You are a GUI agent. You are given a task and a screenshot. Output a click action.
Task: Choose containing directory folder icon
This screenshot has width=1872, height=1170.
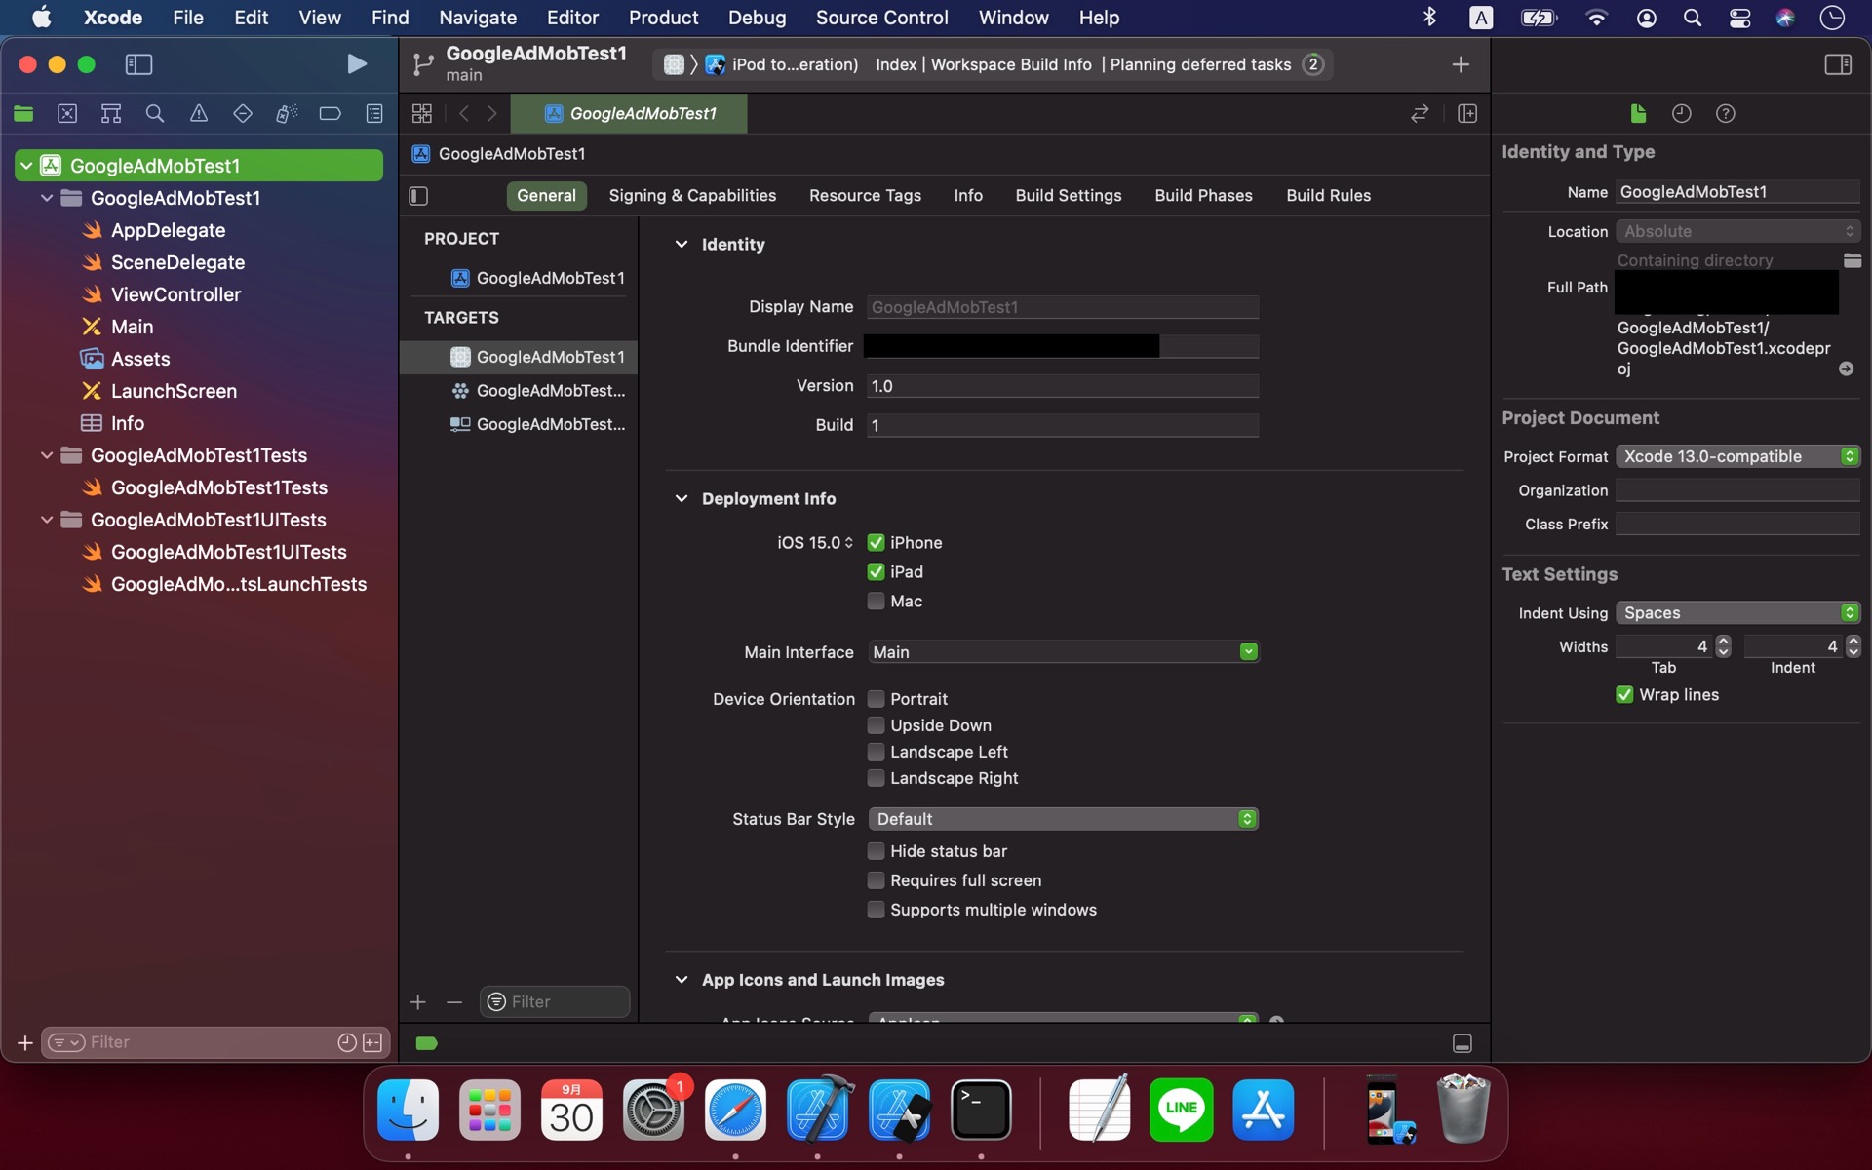[x=1852, y=260]
